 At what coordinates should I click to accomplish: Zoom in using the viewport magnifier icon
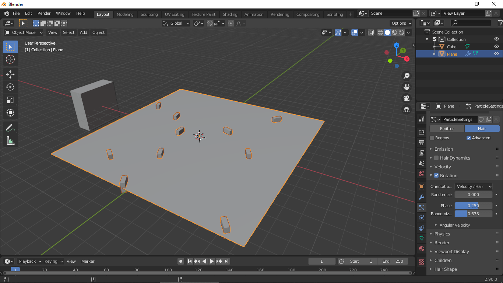[x=407, y=76]
